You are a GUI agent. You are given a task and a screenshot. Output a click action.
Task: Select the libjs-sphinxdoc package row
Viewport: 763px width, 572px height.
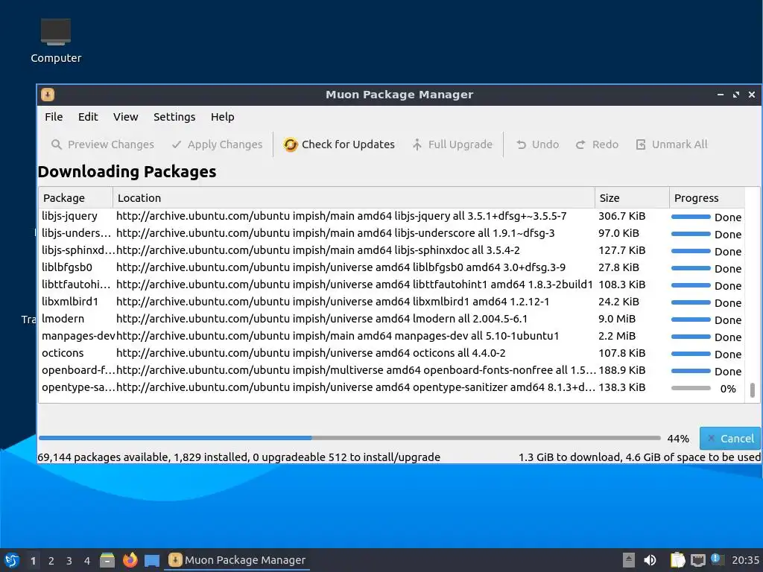(x=392, y=250)
